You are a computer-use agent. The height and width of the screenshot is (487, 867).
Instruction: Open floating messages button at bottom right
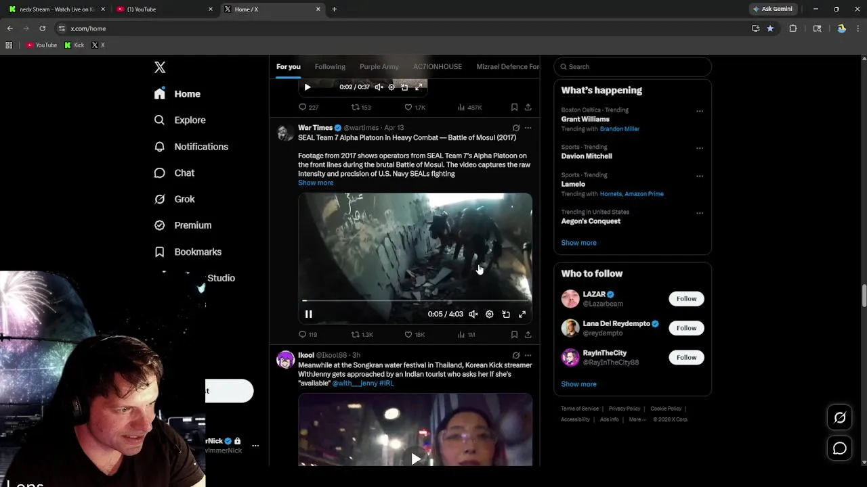click(840, 448)
